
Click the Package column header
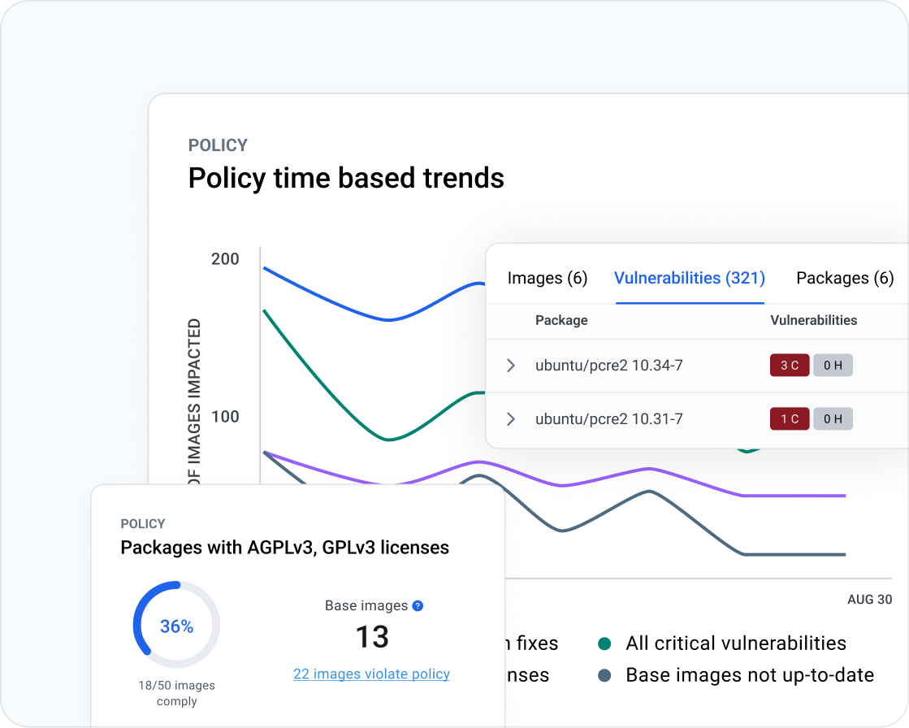pyautogui.click(x=561, y=320)
